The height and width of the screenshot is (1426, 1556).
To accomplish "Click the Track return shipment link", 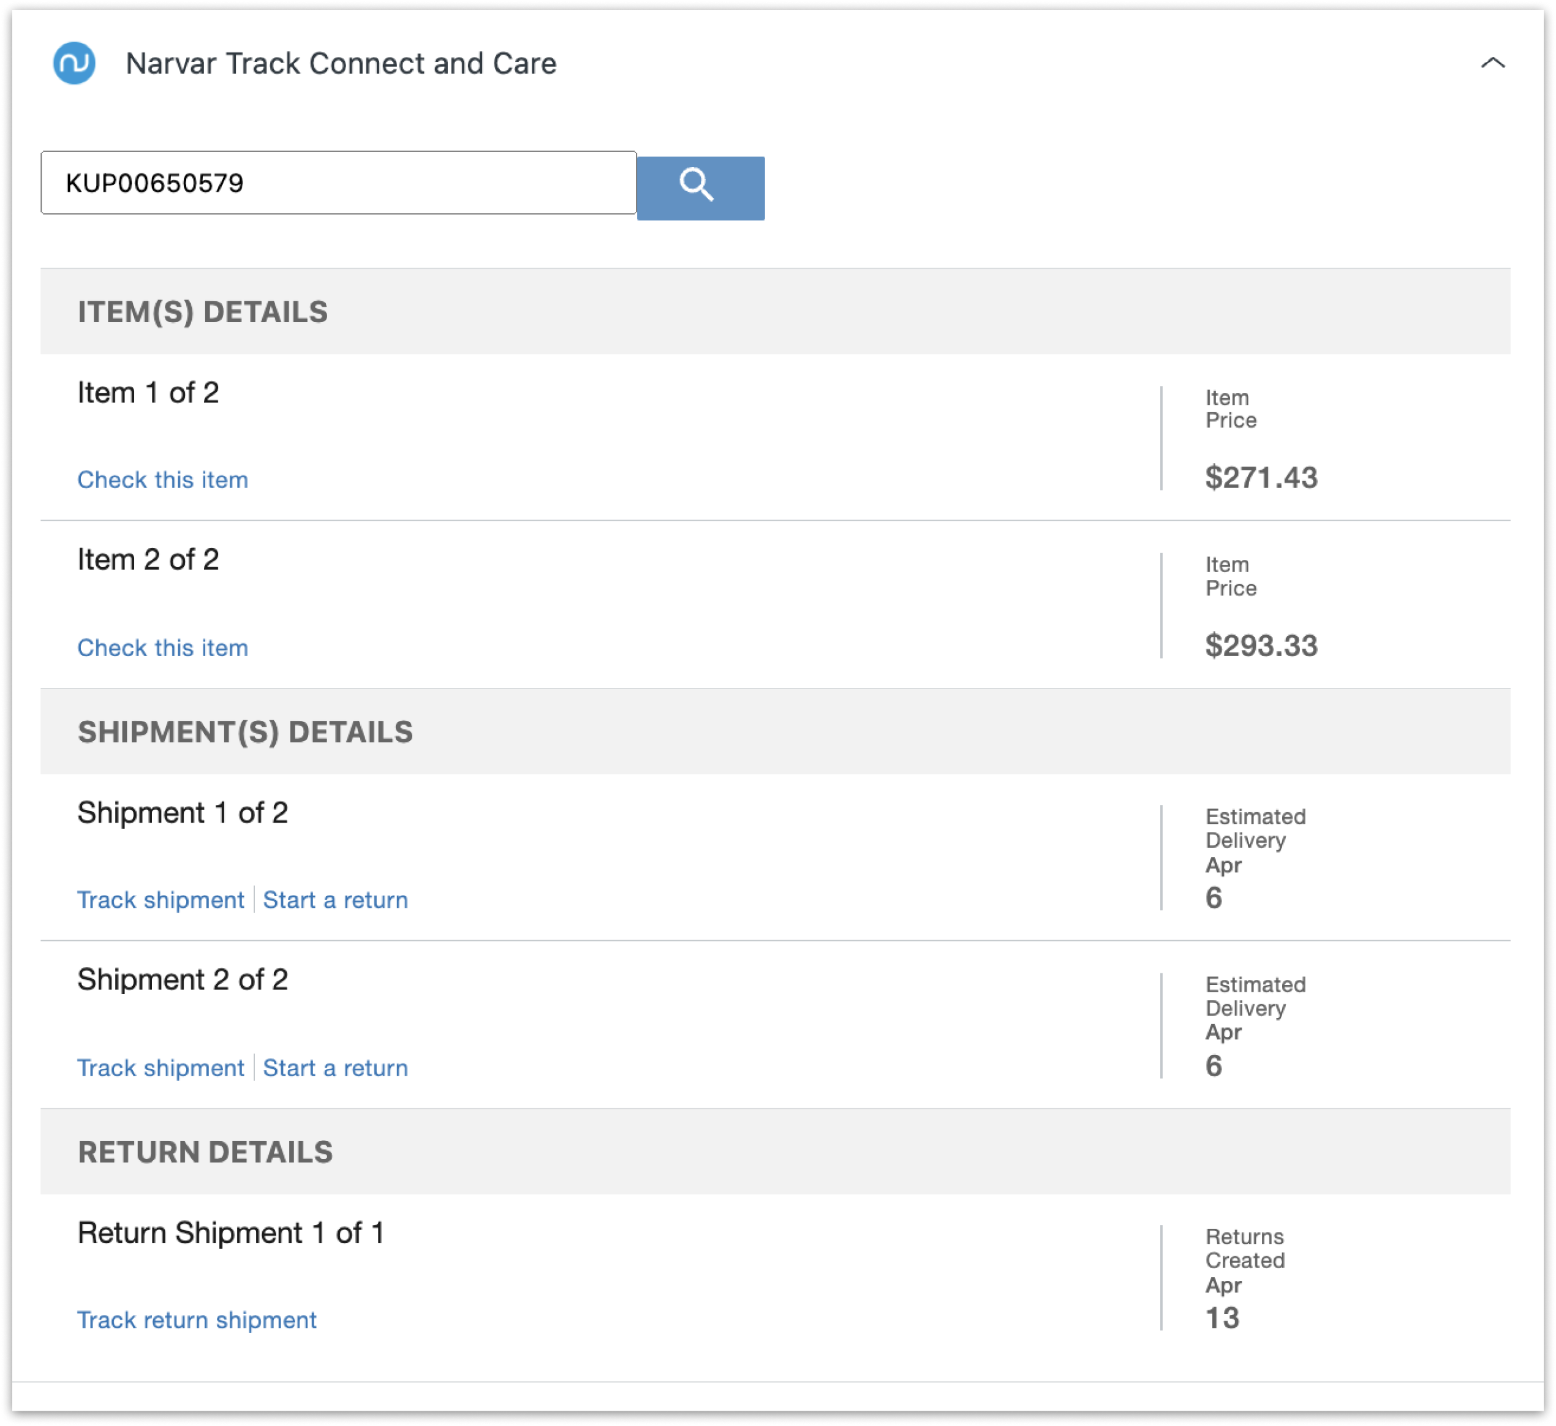I will (197, 1320).
